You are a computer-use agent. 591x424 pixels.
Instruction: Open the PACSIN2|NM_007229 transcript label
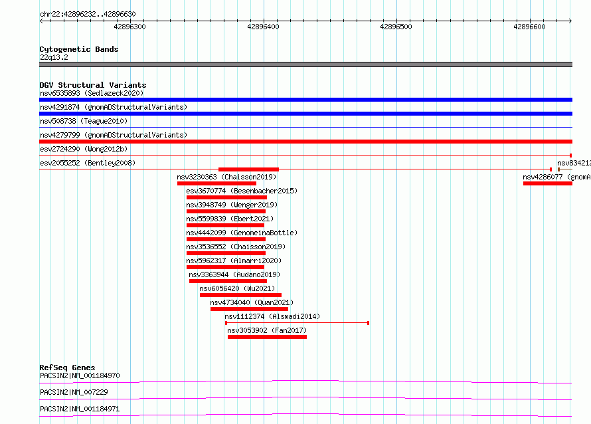pos(74,392)
